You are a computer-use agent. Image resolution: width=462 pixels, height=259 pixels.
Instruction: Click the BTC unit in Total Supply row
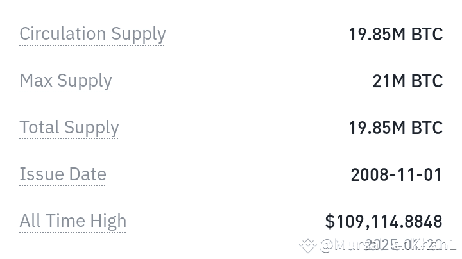[427, 128]
